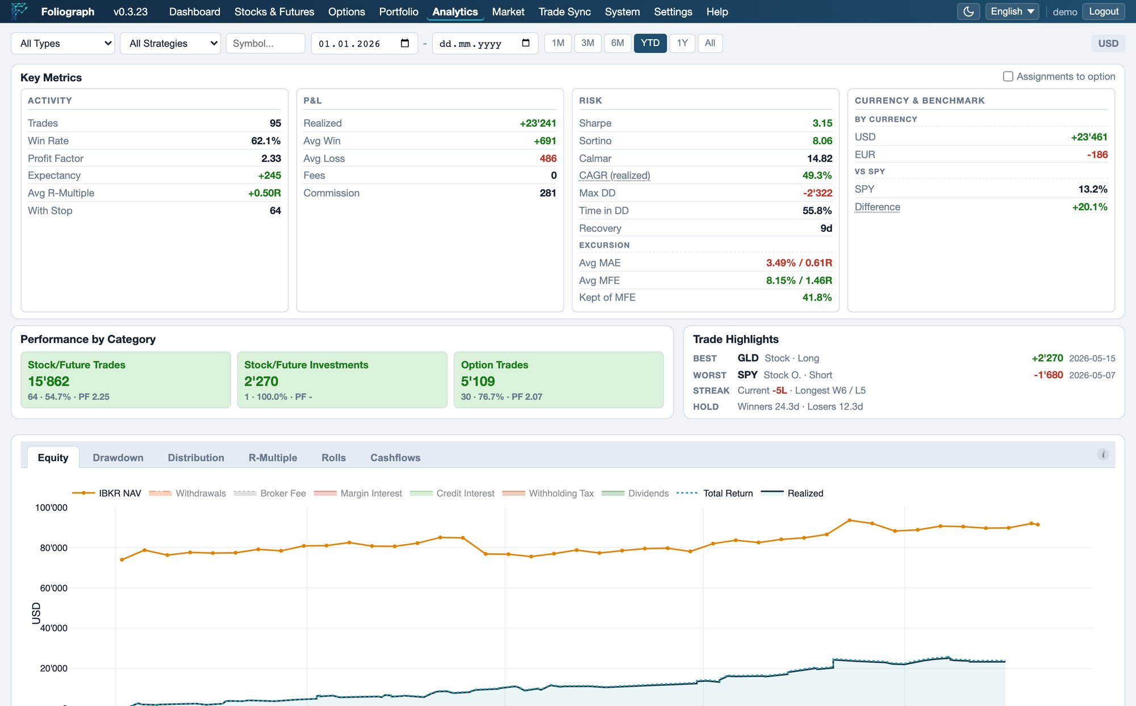1136x706 pixels.
Task: Click the Logout button
Action: click(1103, 11)
